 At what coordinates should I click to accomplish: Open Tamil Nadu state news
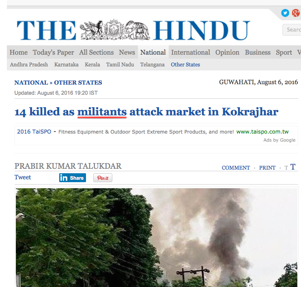pos(120,65)
